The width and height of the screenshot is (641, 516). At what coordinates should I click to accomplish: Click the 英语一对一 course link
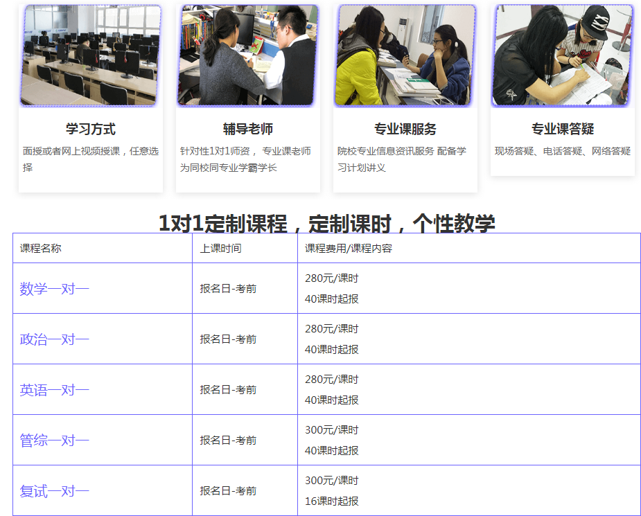click(55, 390)
